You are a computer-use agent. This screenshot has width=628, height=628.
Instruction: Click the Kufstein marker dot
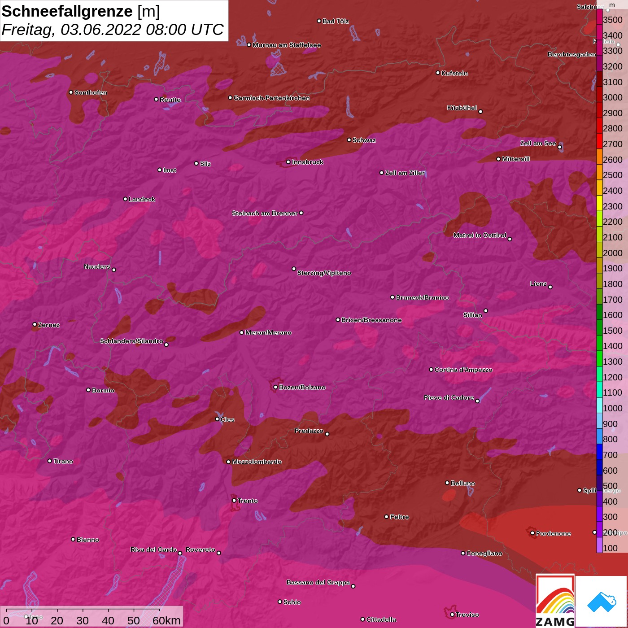click(x=438, y=73)
